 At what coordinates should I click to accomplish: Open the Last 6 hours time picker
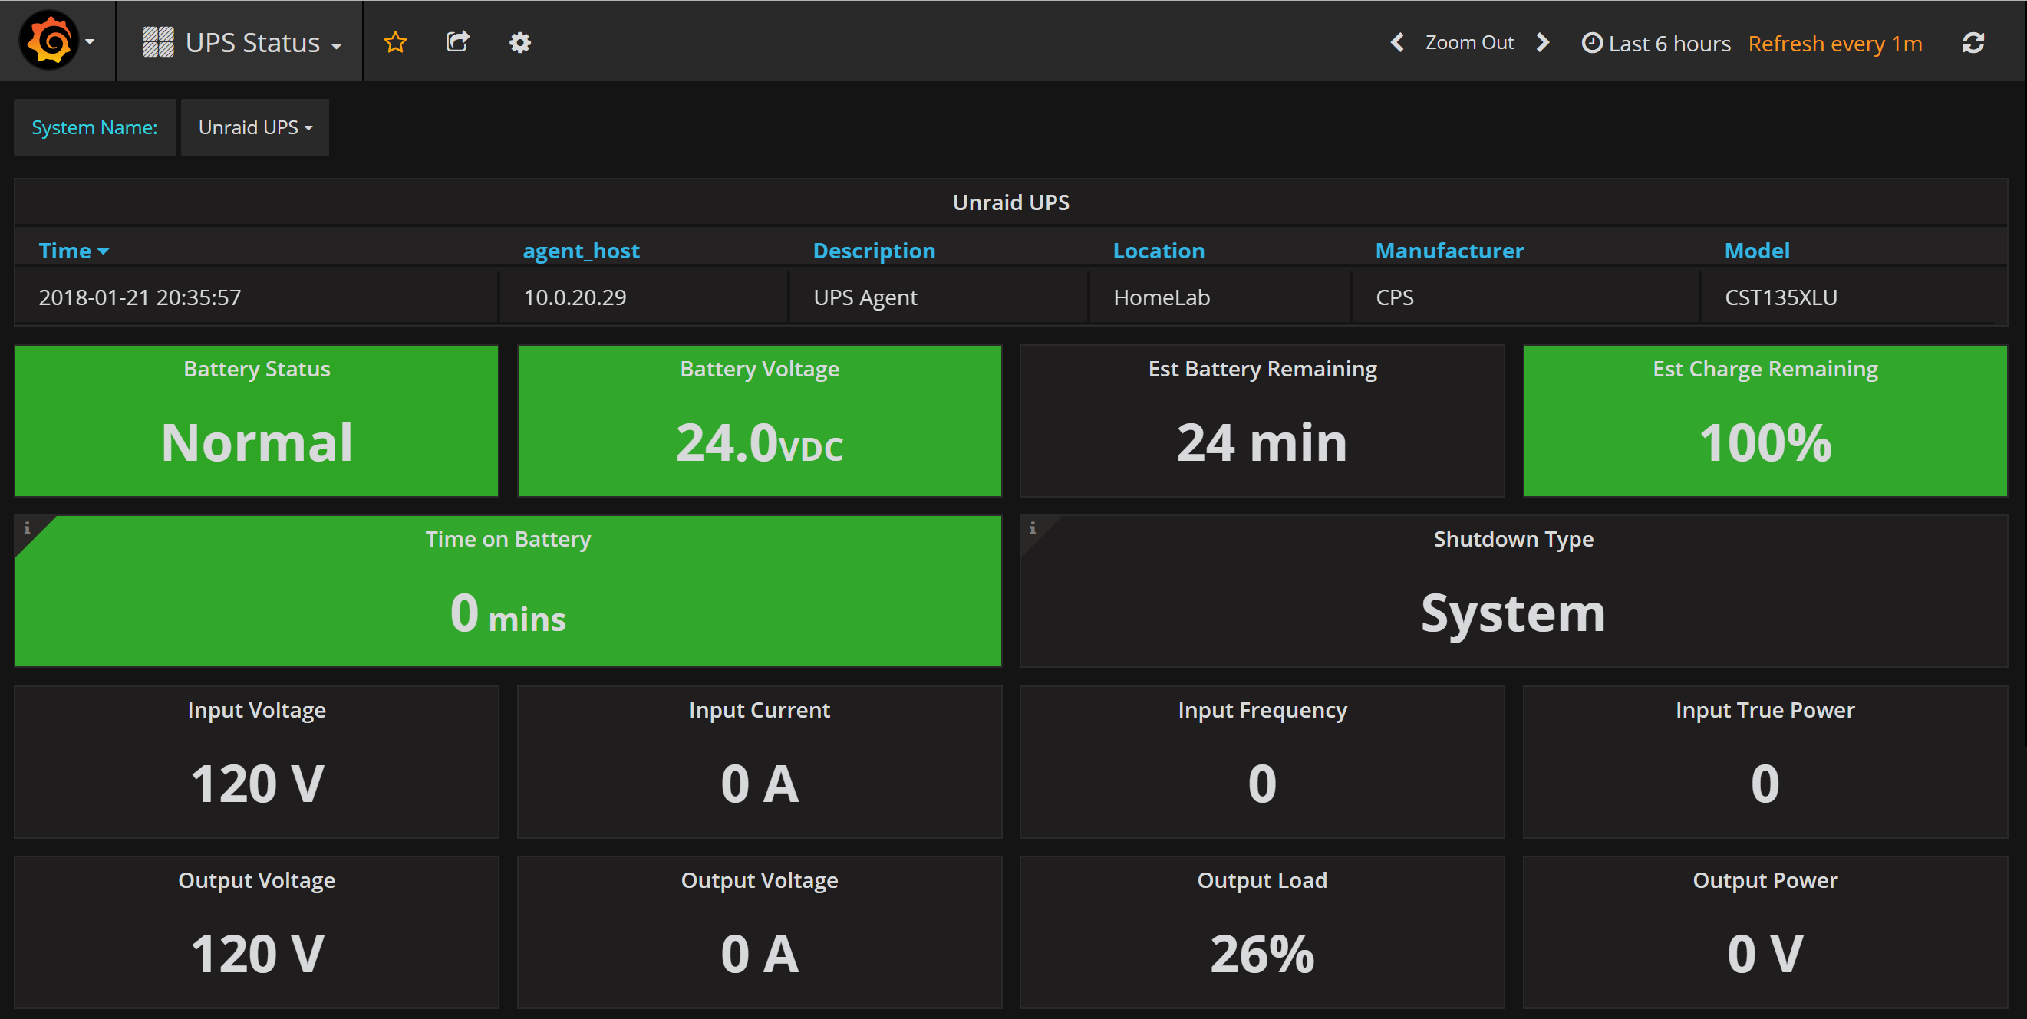pos(1656,43)
